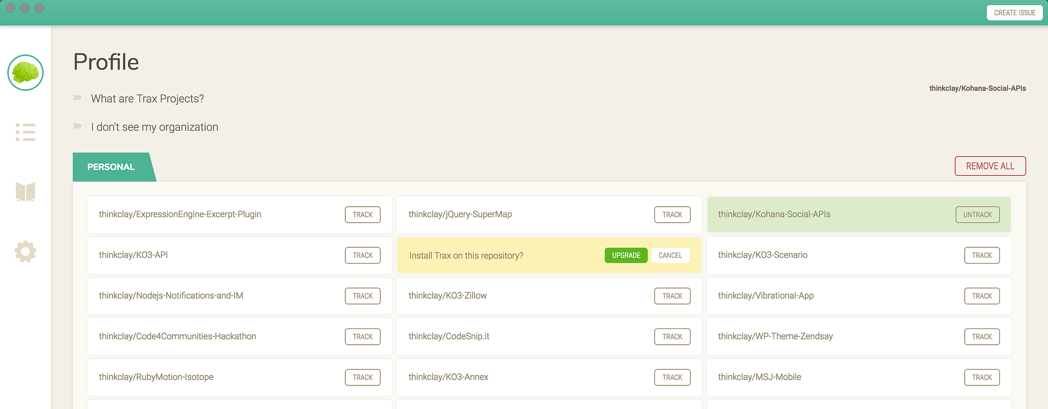Image resolution: width=1048 pixels, height=409 pixels.
Task: Select thinkclay/KO3-API name text
Action: coord(133,255)
